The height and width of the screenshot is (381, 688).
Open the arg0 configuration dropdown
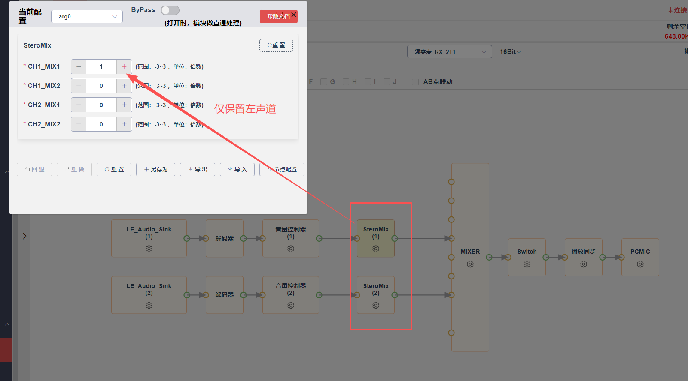click(x=87, y=17)
